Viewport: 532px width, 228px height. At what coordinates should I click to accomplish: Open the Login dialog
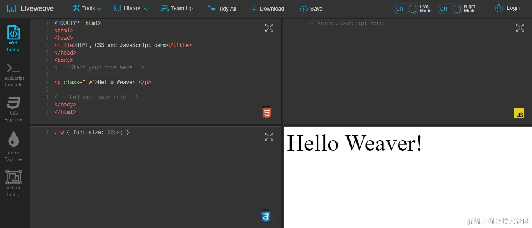click(x=507, y=8)
